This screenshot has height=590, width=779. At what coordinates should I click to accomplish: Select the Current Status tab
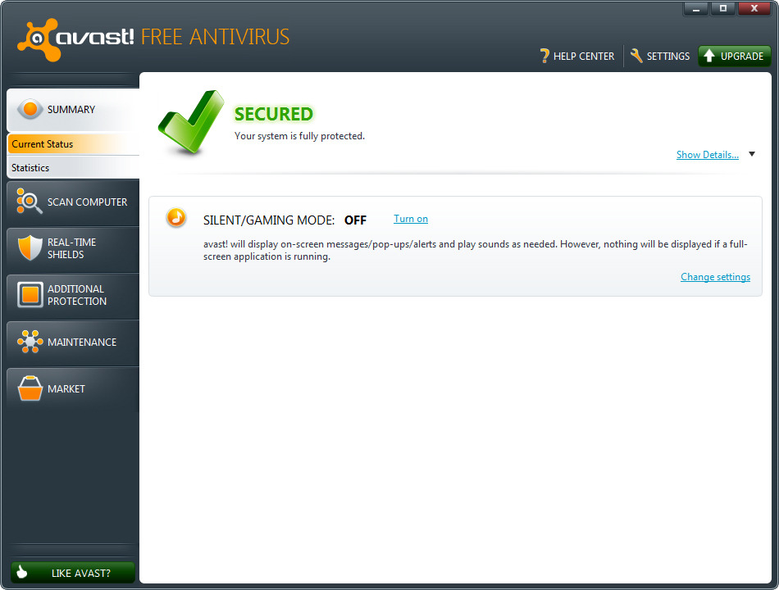tap(72, 144)
